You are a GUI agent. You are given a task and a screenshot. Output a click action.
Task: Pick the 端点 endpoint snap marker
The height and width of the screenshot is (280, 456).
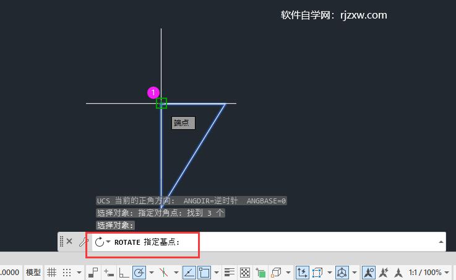tap(161, 103)
